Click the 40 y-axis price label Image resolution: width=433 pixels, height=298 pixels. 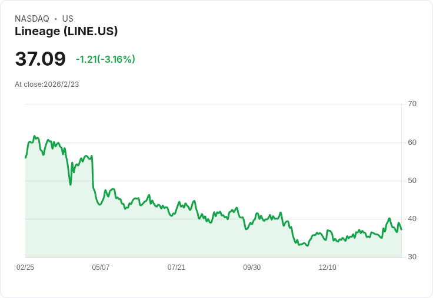tap(412, 219)
